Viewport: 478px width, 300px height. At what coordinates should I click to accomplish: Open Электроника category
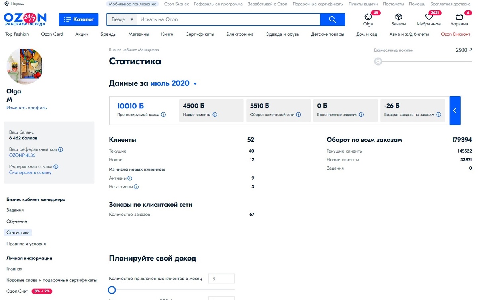coord(240,34)
